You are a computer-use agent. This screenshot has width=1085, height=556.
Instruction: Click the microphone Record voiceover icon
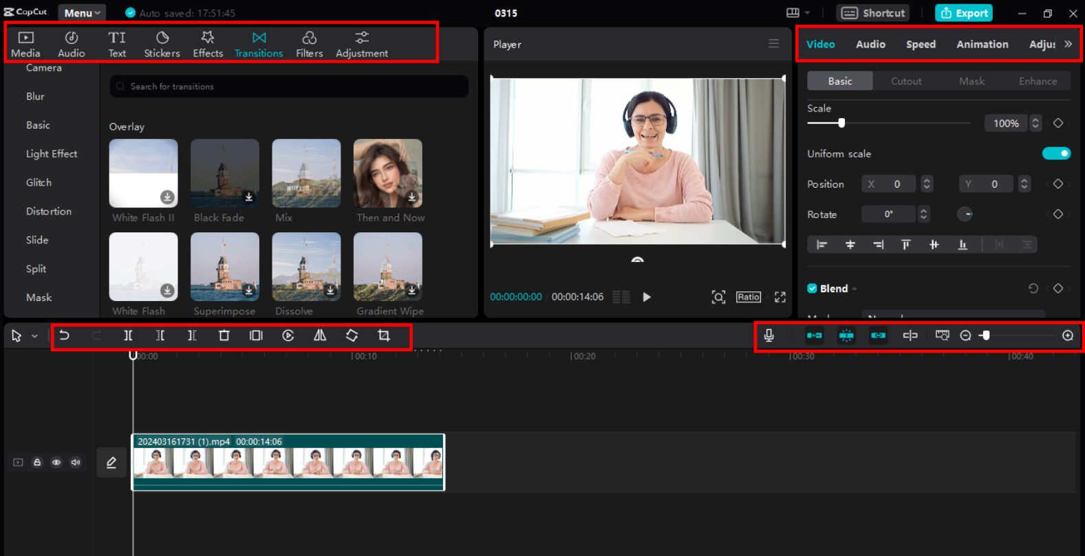coord(769,335)
